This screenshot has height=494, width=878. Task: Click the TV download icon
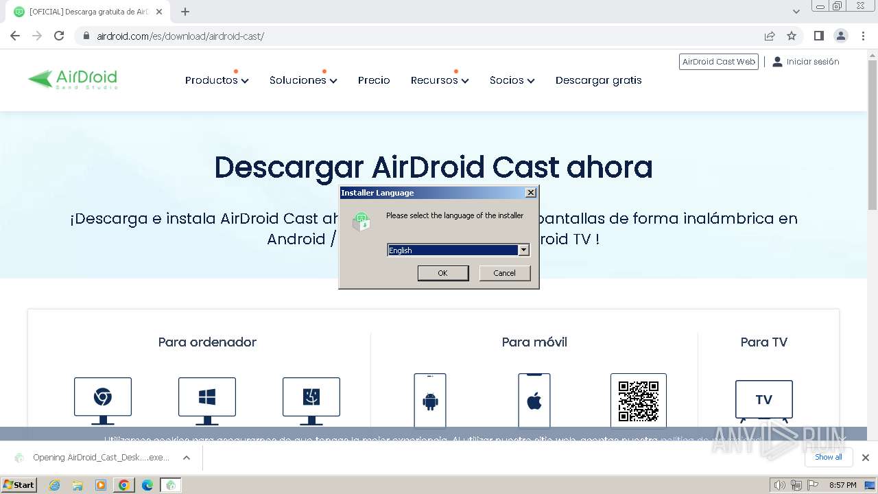coord(764,401)
